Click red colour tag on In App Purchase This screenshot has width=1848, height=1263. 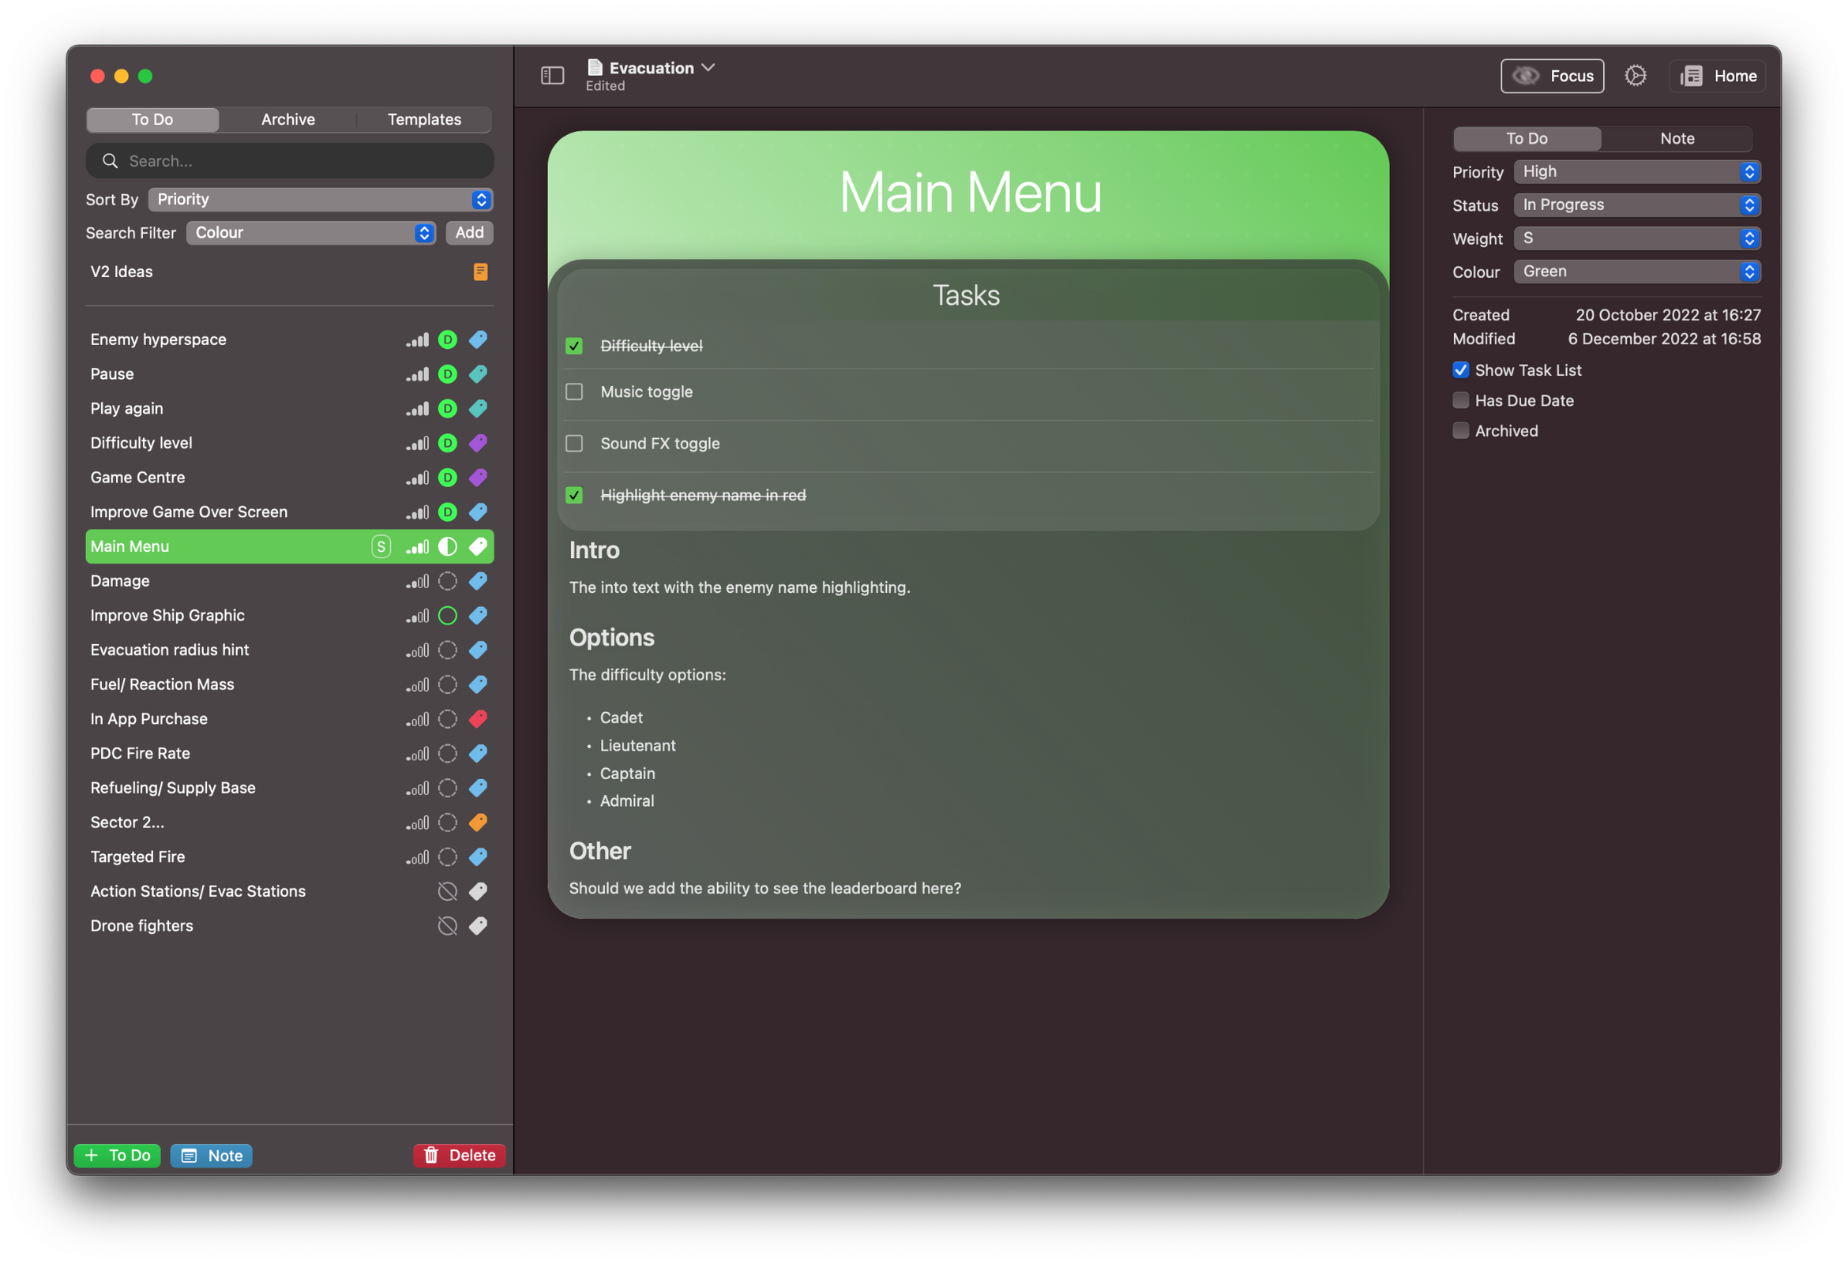tap(478, 718)
